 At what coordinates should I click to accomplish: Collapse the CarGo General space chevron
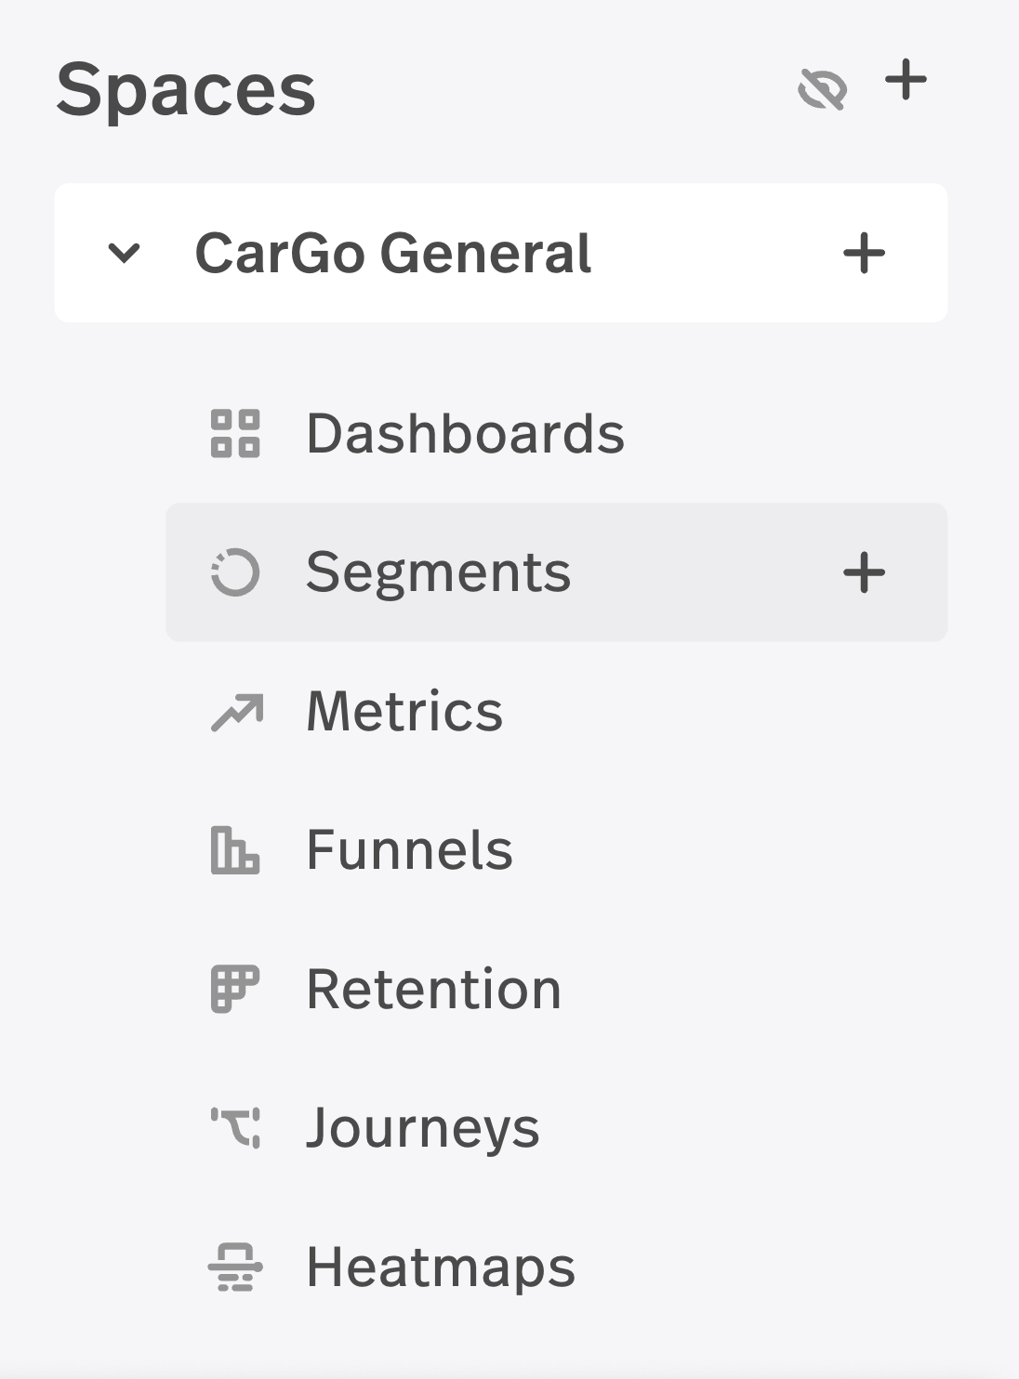[x=124, y=253]
